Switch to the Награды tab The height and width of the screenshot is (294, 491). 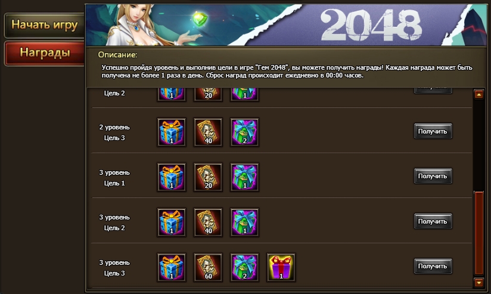click(45, 53)
